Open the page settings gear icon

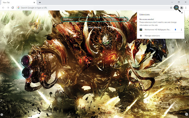click(2, 114)
